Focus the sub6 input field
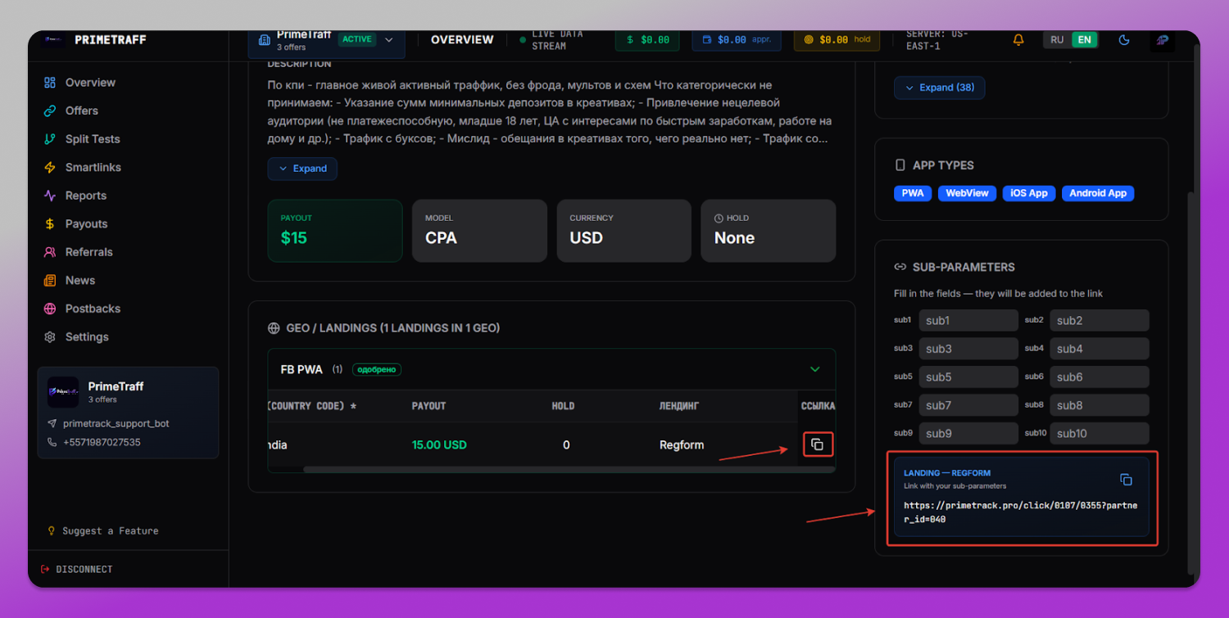Screen dimensions: 1229x618 pyautogui.click(x=1100, y=377)
